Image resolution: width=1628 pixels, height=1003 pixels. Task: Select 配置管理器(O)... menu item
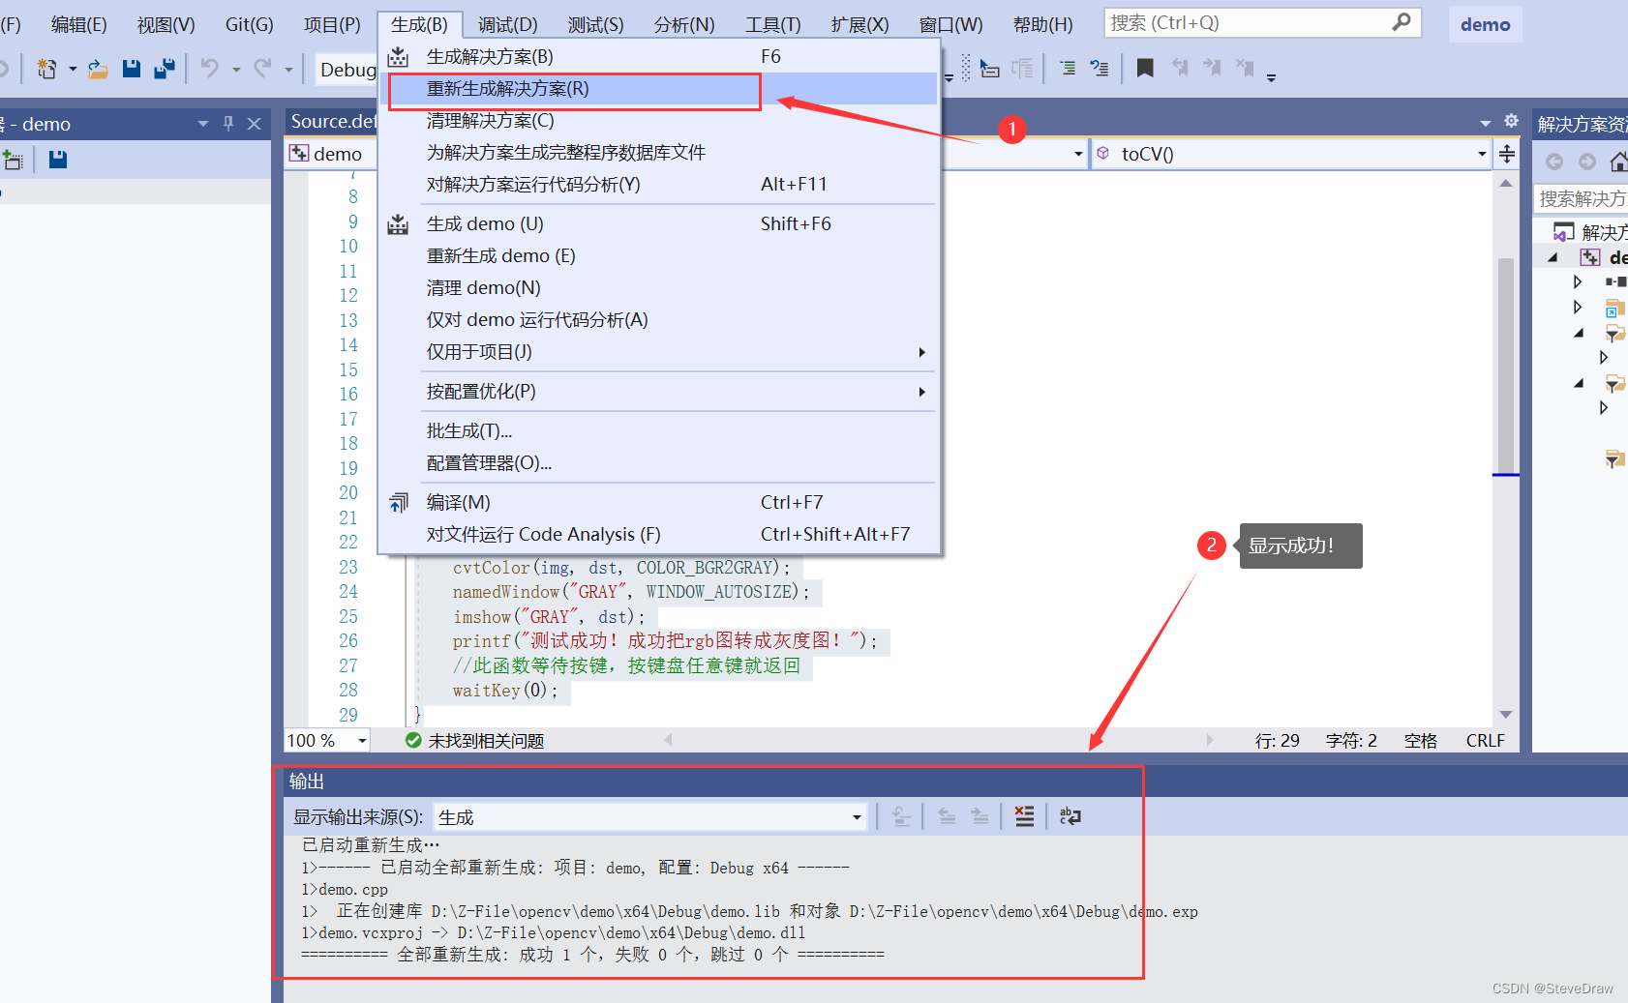click(659, 463)
